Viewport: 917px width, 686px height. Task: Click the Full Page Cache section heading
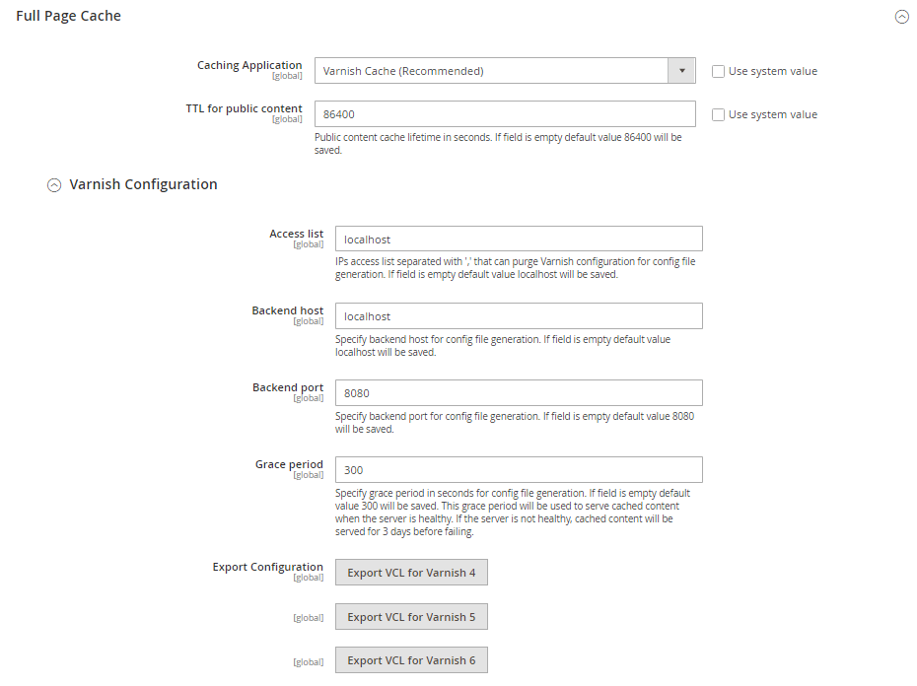pos(68,16)
